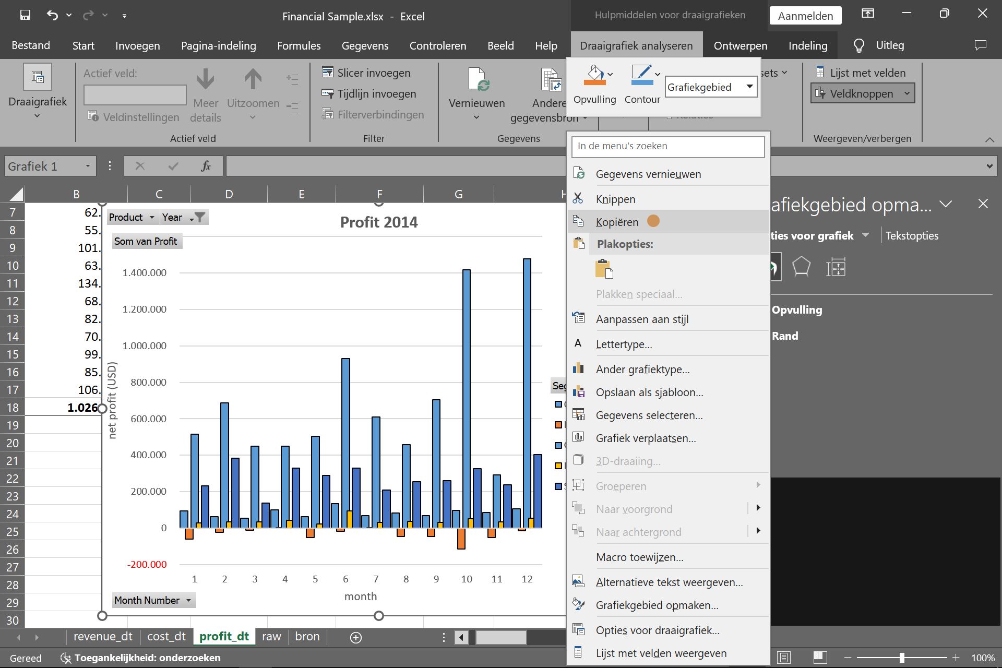Click the Grootte en eigenschappen pane icon
The width and height of the screenshot is (1002, 668).
coord(836,267)
